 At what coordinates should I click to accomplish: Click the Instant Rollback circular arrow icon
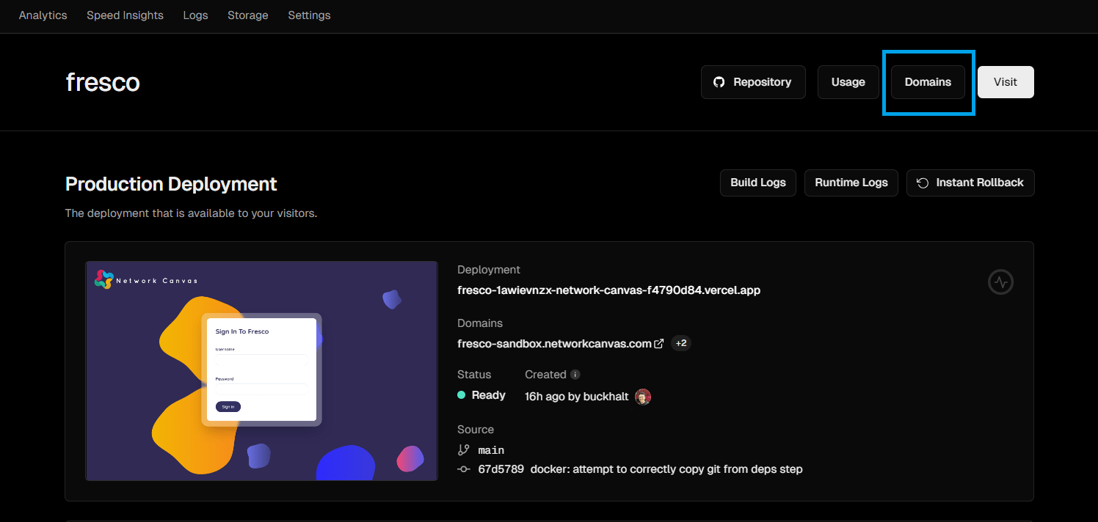[x=923, y=183]
